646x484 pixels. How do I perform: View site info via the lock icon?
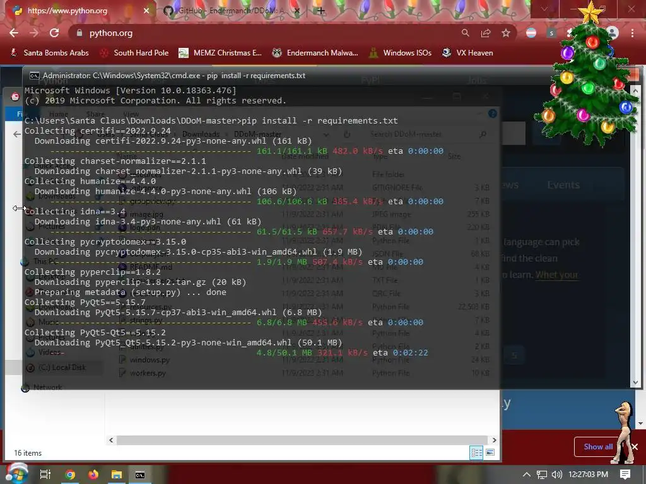(x=79, y=33)
